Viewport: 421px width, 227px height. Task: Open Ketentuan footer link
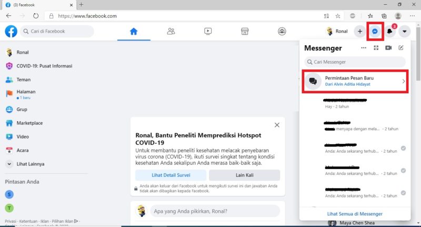(28, 221)
